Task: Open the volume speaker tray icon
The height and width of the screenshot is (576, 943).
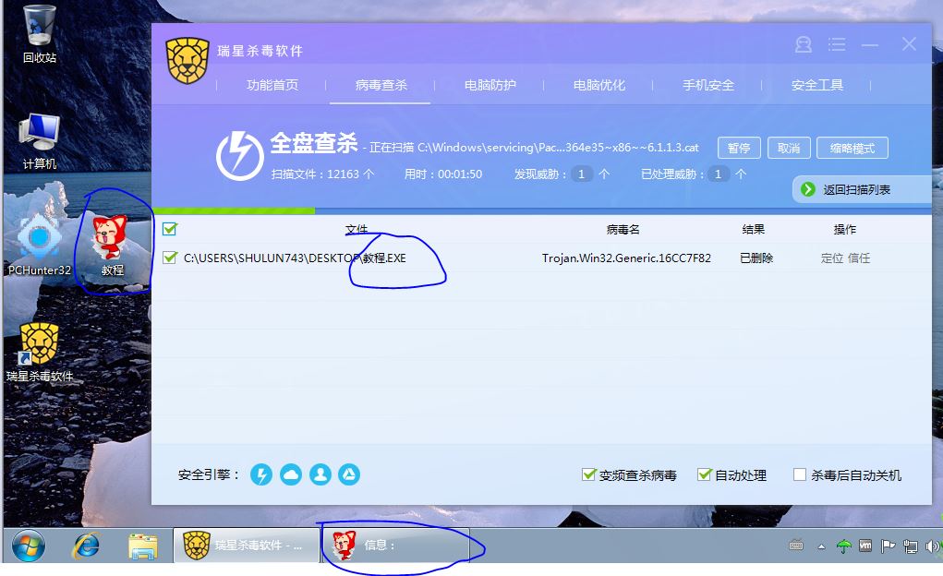Action: click(x=932, y=546)
